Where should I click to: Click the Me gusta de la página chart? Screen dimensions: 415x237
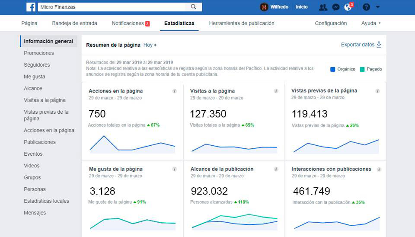[133, 224]
